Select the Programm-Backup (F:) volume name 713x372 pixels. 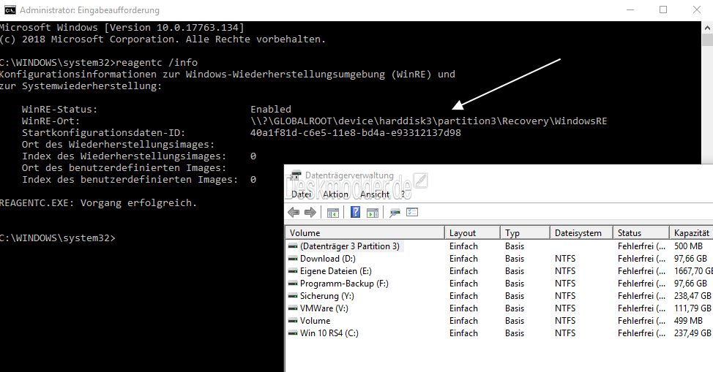click(x=344, y=284)
